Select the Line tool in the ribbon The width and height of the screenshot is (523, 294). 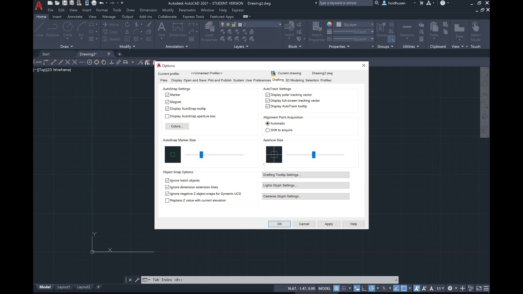[x=39, y=29]
